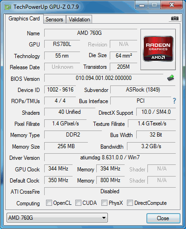
Task: Click the Name field showing AMD 760G
Action: click(91, 33)
